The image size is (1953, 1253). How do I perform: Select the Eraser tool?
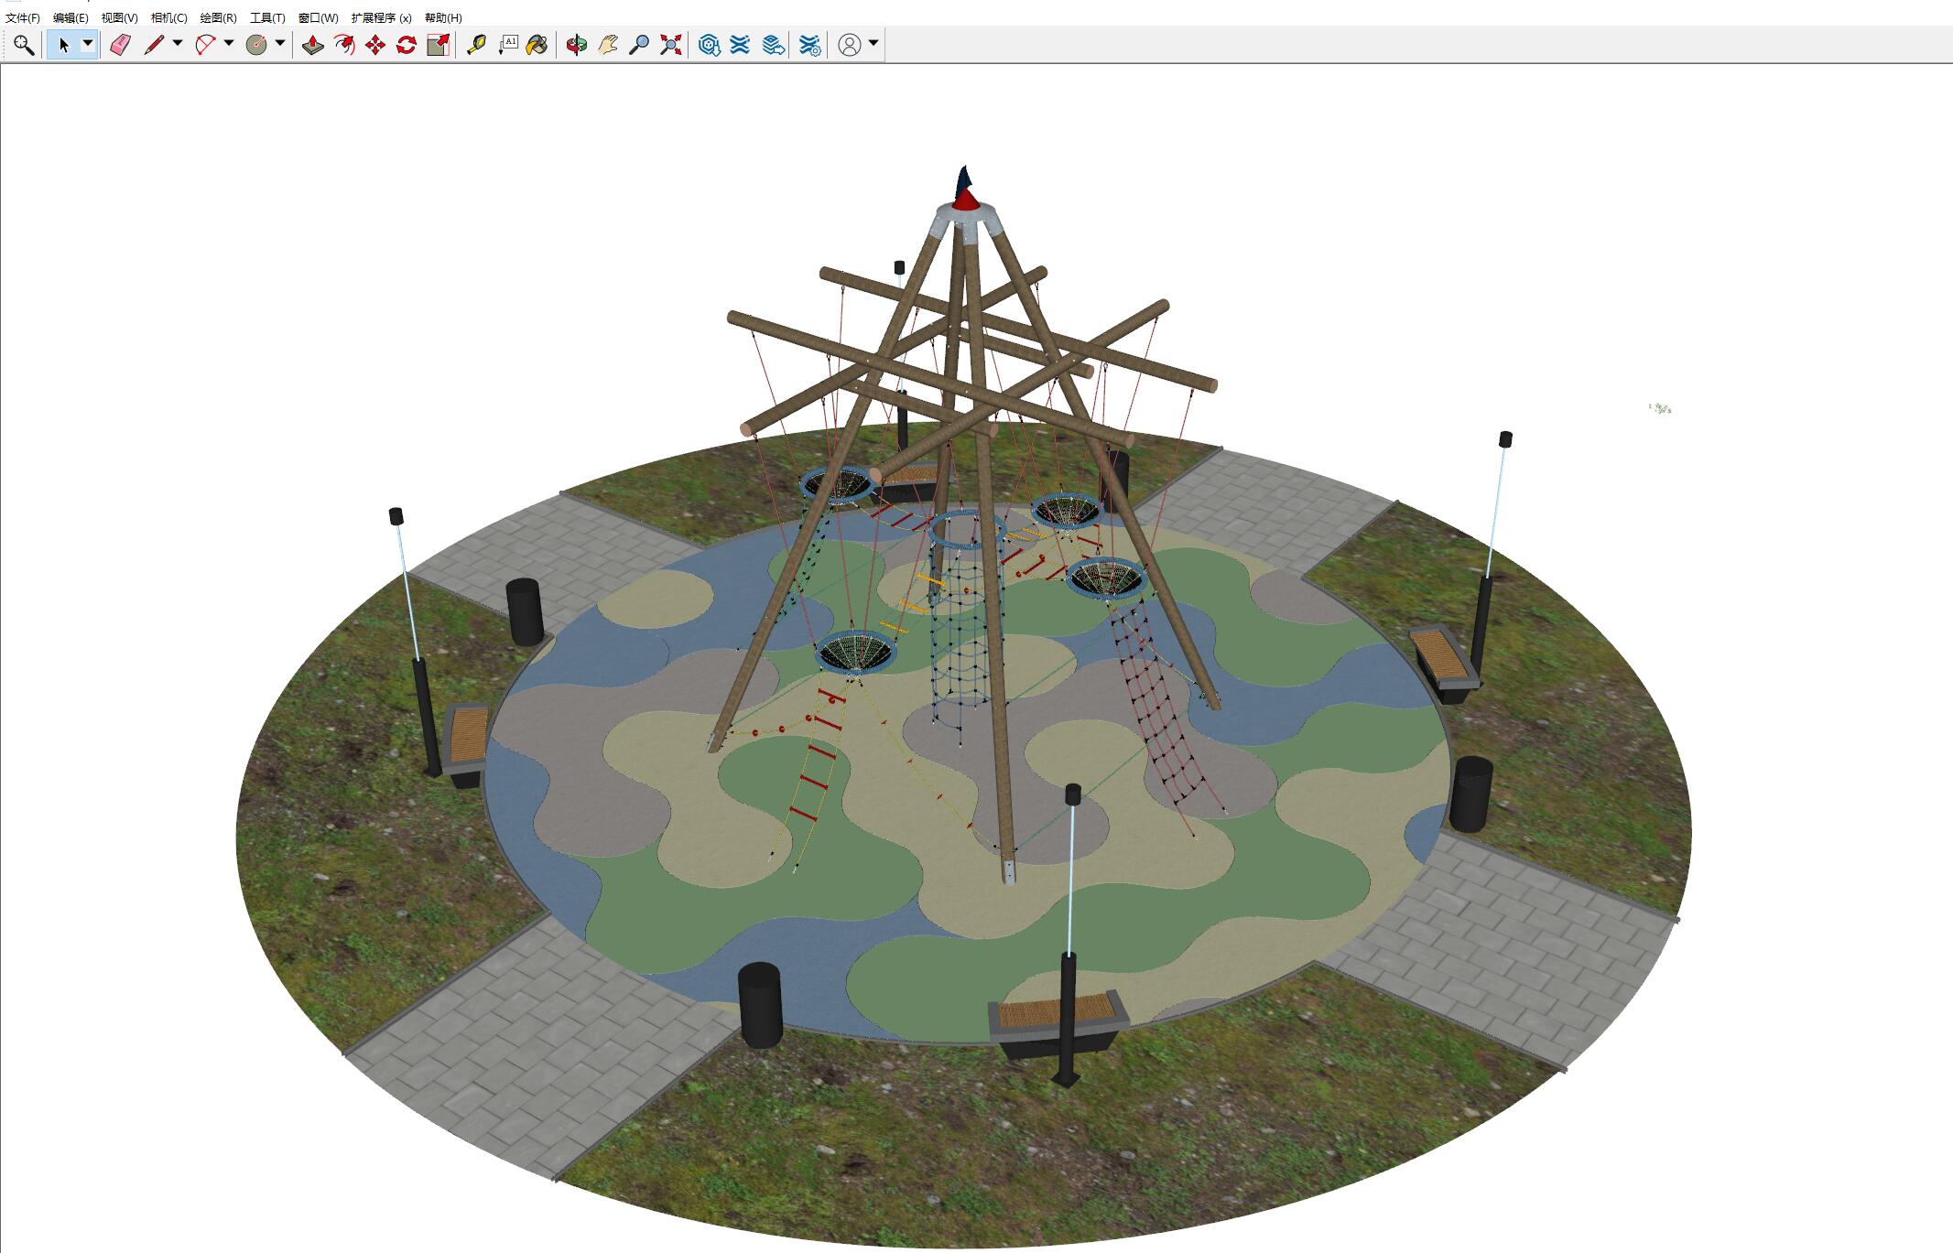pyautogui.click(x=120, y=45)
